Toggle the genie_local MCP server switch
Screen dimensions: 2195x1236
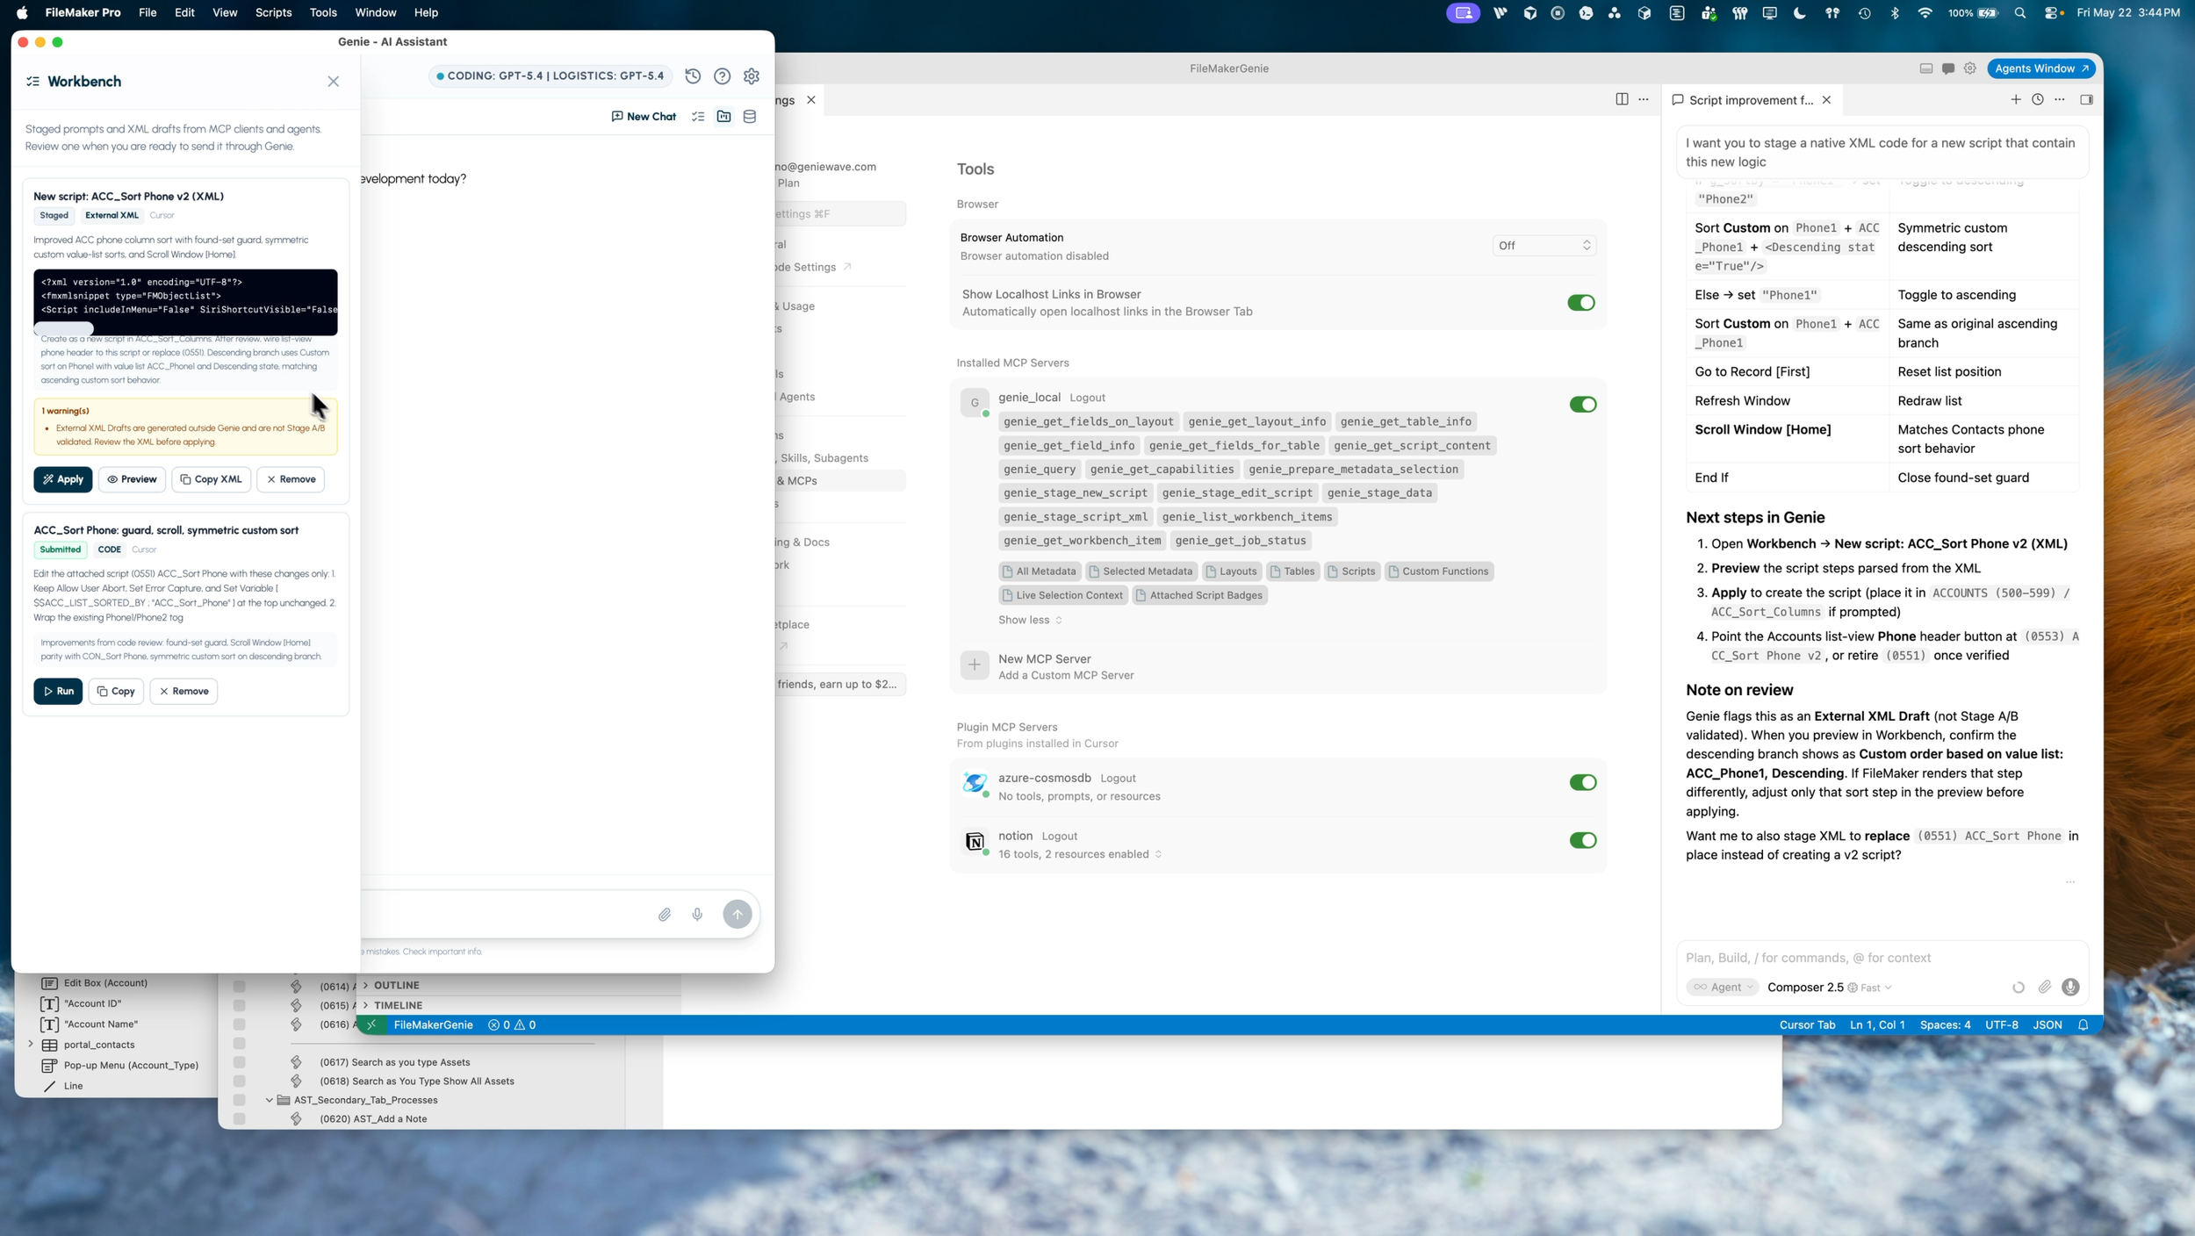tap(1582, 405)
